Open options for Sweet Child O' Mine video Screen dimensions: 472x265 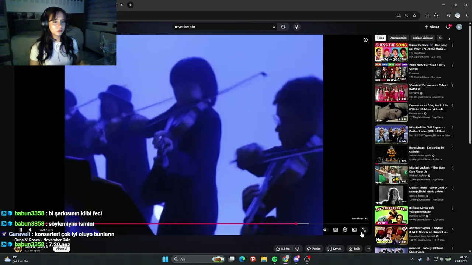(x=452, y=188)
